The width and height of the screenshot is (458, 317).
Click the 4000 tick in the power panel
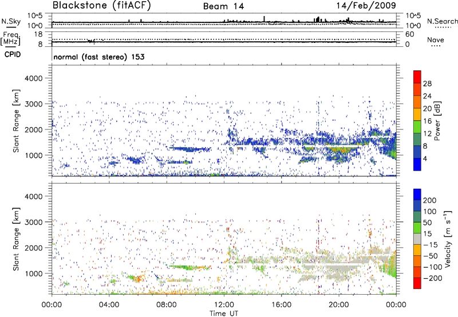(x=33, y=78)
